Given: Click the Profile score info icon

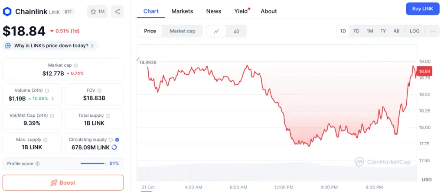Looking at the screenshot, I should (x=38, y=163).
